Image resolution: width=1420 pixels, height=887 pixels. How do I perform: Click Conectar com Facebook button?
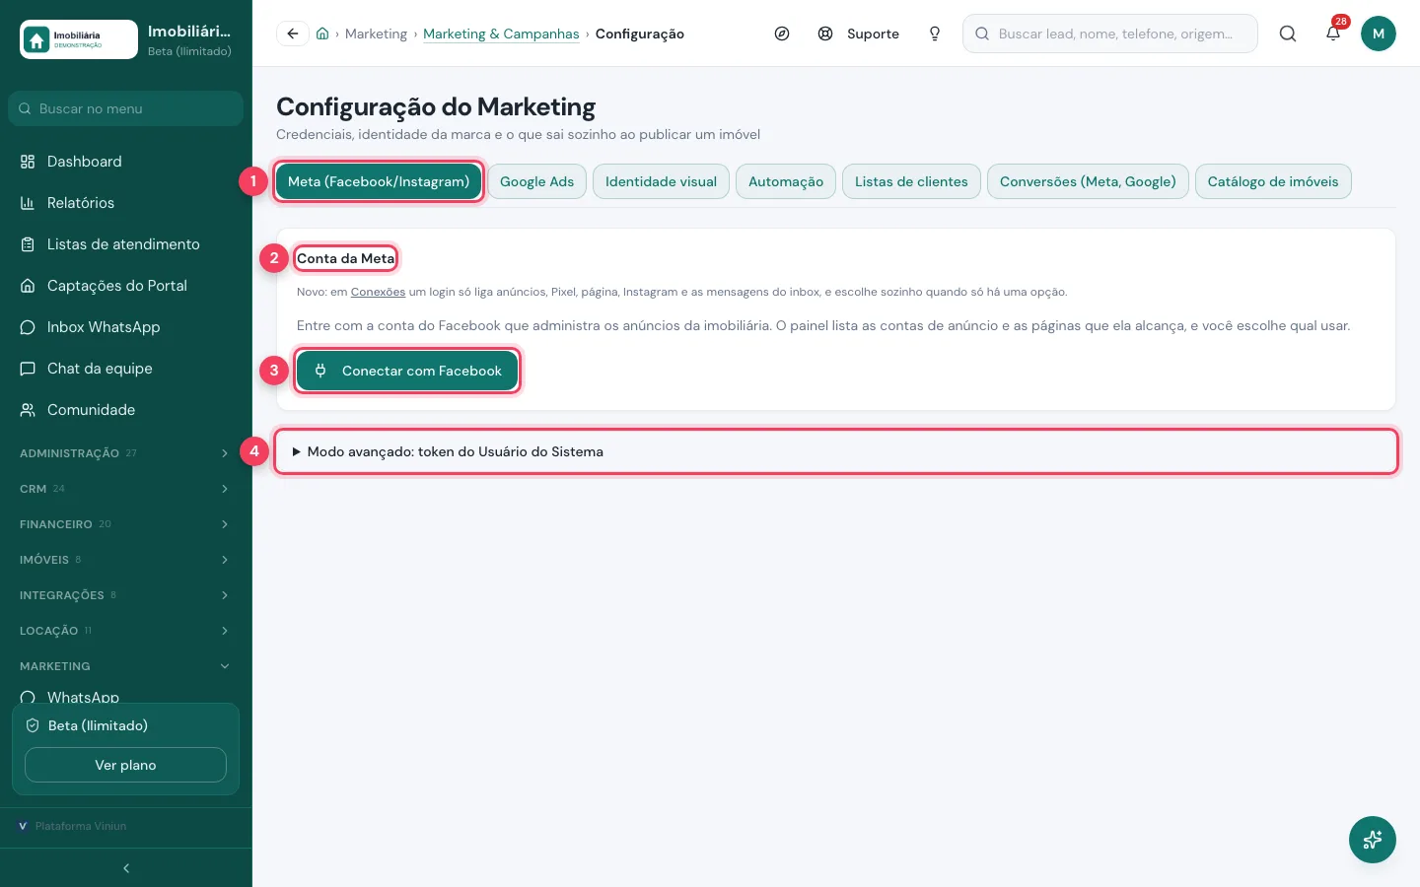click(x=407, y=371)
